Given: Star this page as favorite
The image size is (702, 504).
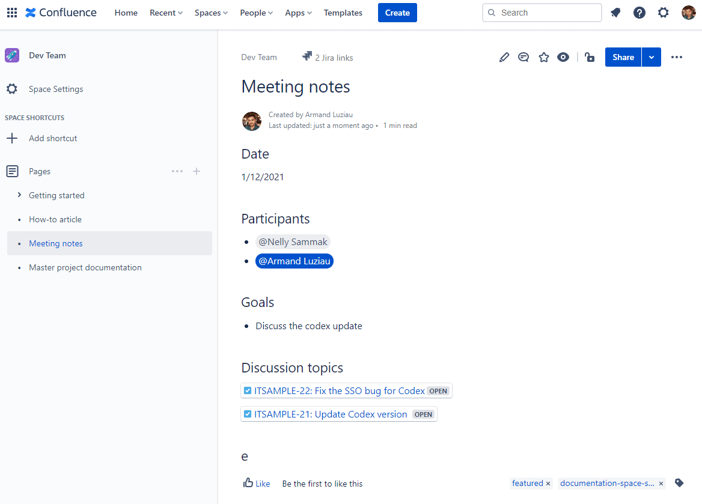Looking at the screenshot, I should (544, 57).
